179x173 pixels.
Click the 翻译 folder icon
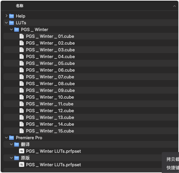pos(17,145)
